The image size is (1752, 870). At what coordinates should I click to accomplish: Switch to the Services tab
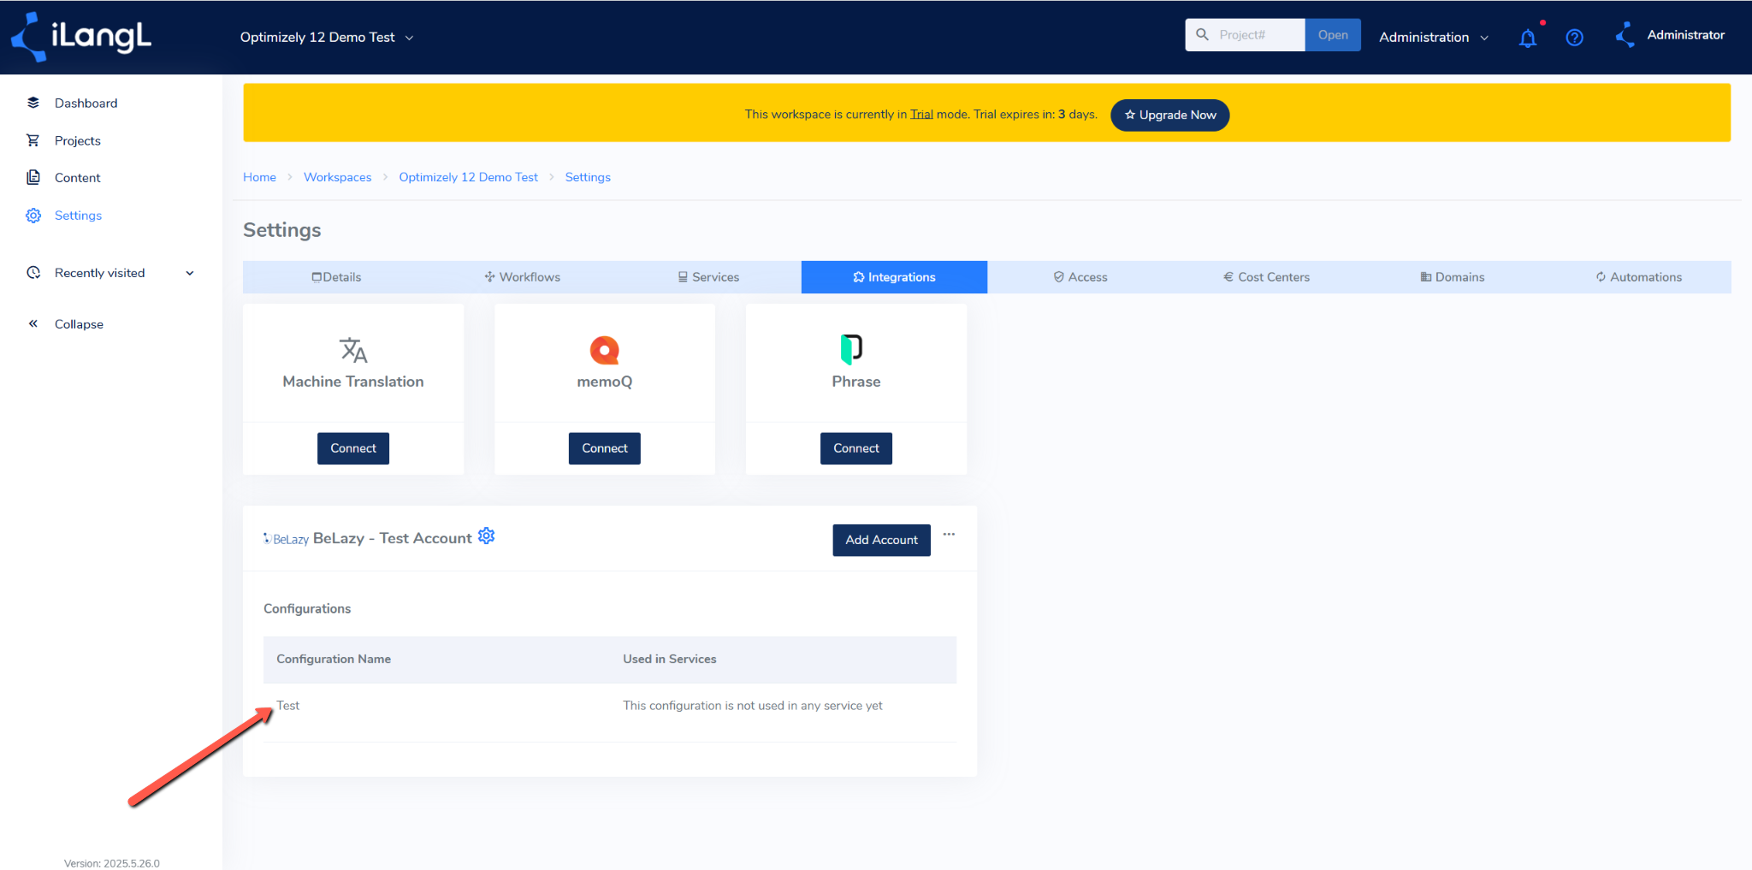click(708, 277)
